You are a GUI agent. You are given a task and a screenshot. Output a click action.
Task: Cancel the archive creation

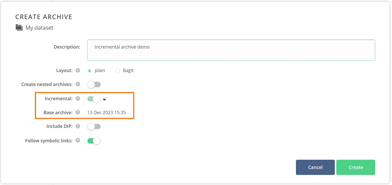pos(315,167)
